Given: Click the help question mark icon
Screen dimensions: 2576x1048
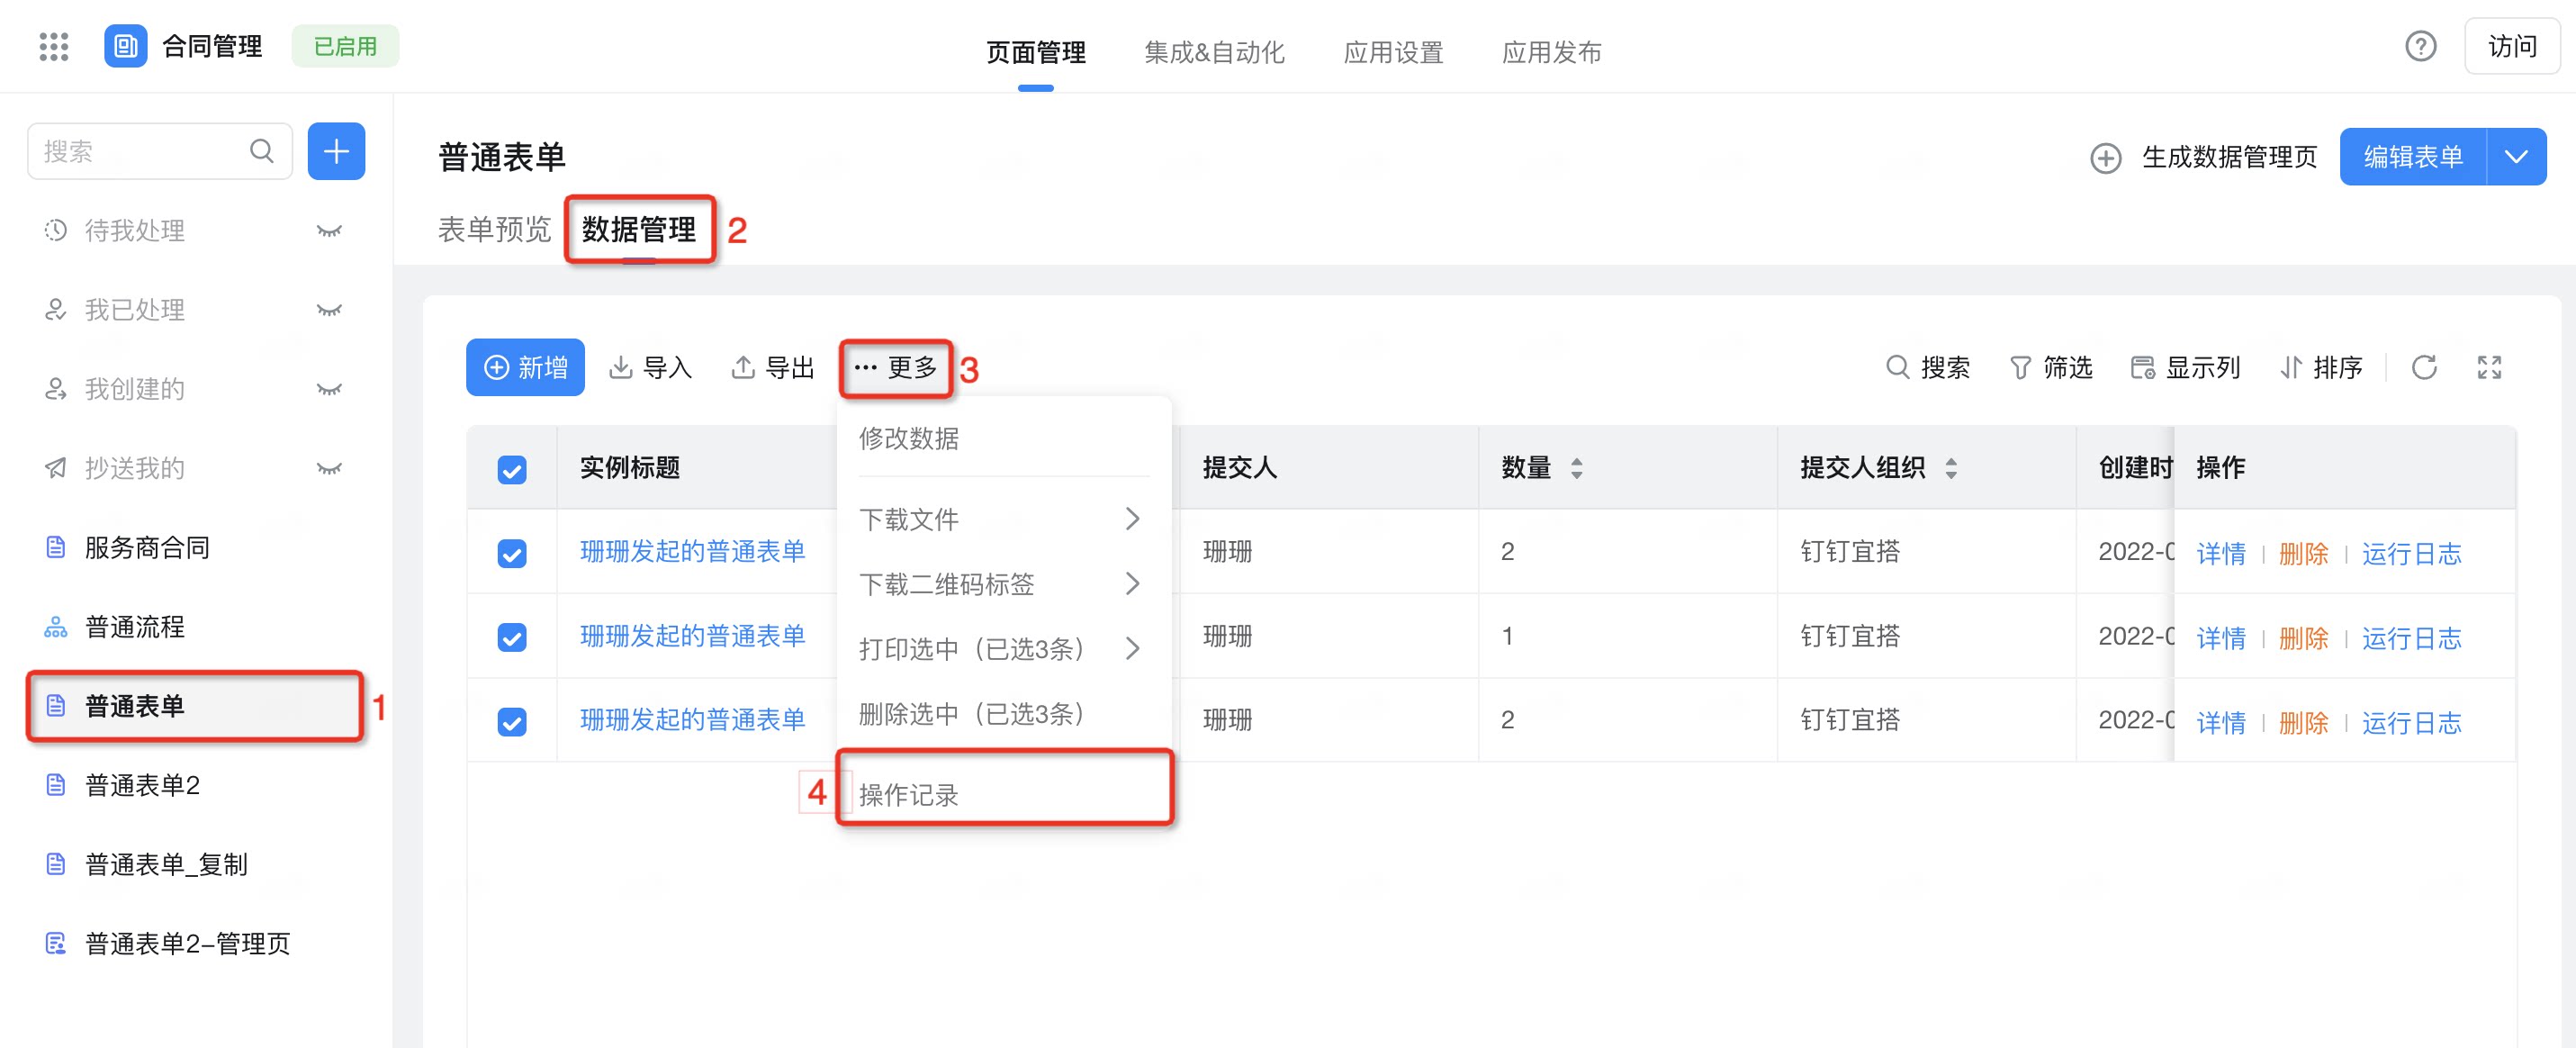Looking at the screenshot, I should point(2420,46).
